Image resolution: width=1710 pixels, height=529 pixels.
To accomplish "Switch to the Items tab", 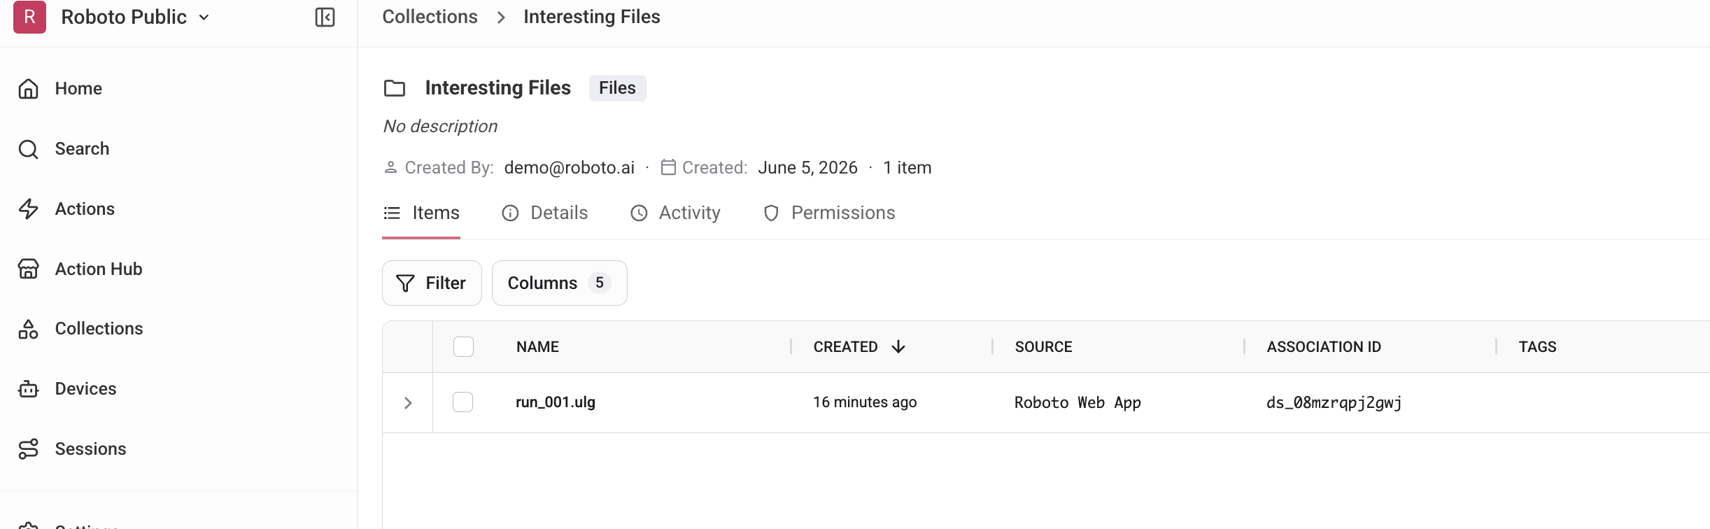I will coord(421,213).
